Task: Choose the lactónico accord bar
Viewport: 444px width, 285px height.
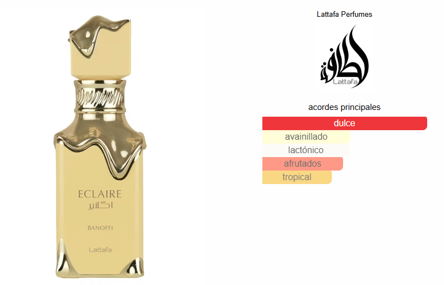Action: [x=306, y=150]
